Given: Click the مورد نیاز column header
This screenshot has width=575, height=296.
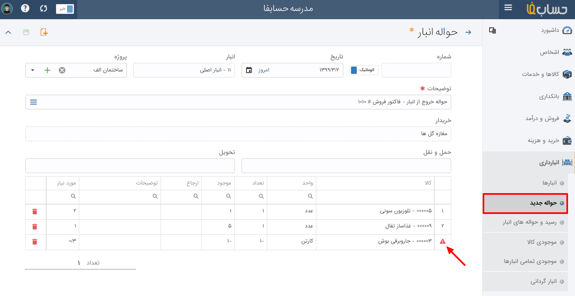Looking at the screenshot, I should click(x=63, y=183).
